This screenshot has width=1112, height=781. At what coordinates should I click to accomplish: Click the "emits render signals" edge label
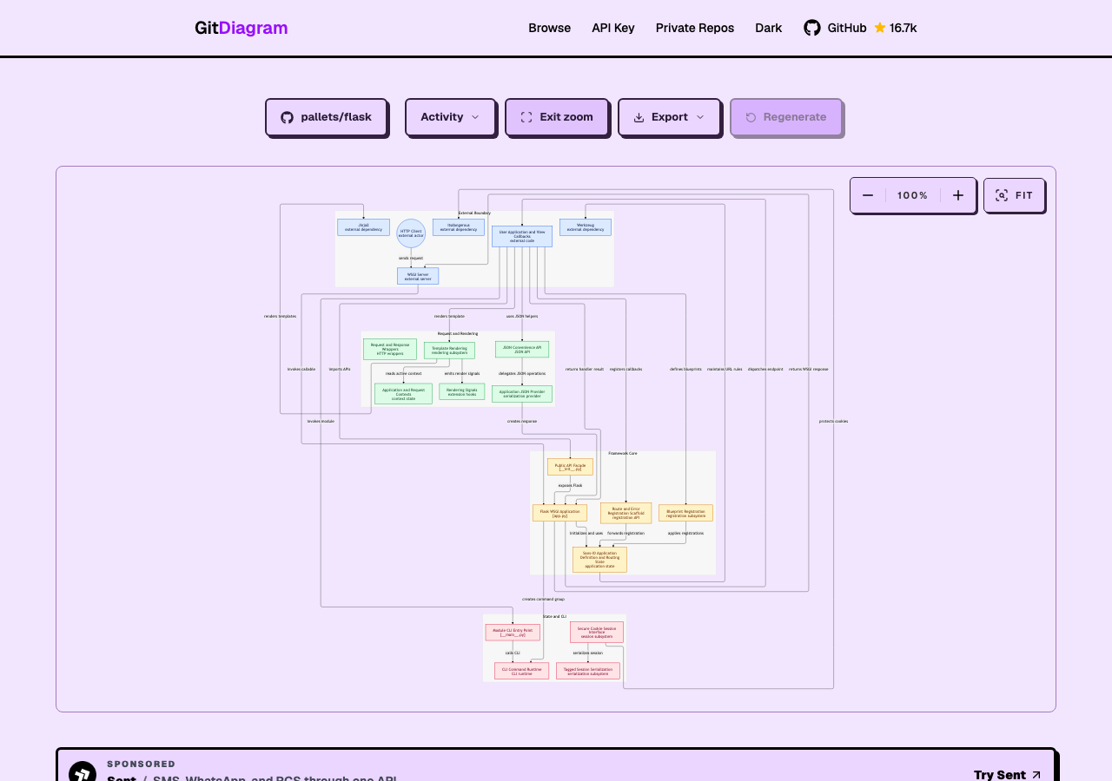tap(462, 373)
